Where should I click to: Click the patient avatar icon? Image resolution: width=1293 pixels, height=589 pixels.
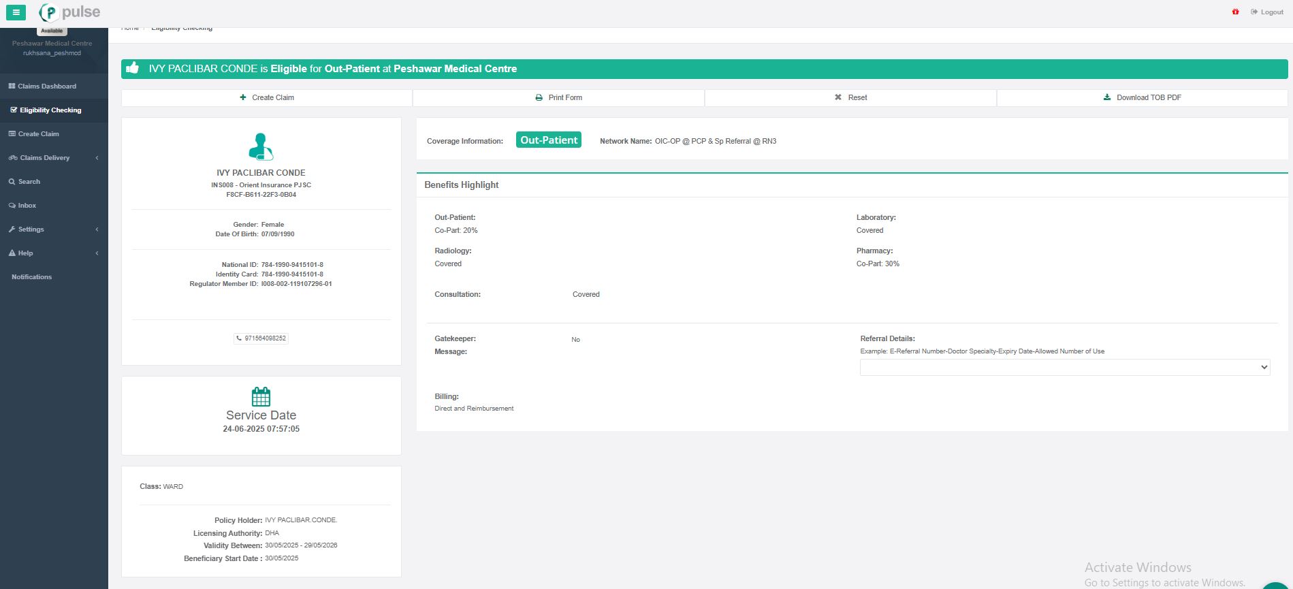[261, 146]
